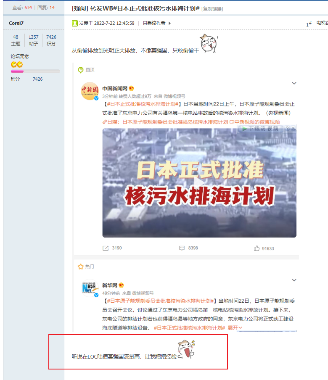View the user's 48 主题 threads

16,40
